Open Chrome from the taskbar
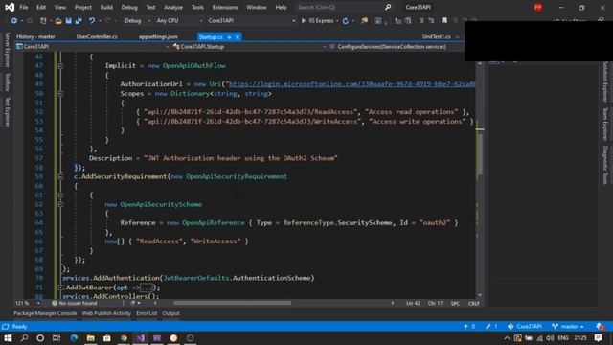Viewport: 613px width, 345px height. pyautogui.click(x=124, y=338)
